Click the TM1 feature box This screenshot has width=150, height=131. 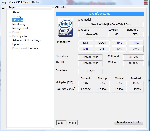[119, 43]
